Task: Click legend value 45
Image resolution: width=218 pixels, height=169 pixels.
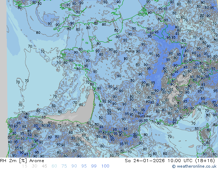Action: click(44, 166)
